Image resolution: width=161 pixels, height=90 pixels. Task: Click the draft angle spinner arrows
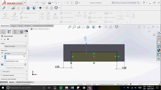[x=25, y=64]
